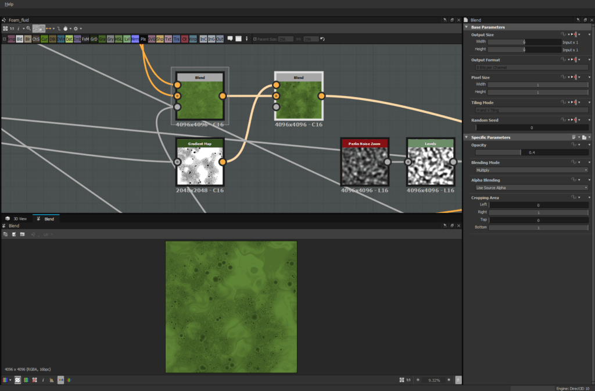
Task: Show image info in the 2D view
Action: coord(43,380)
